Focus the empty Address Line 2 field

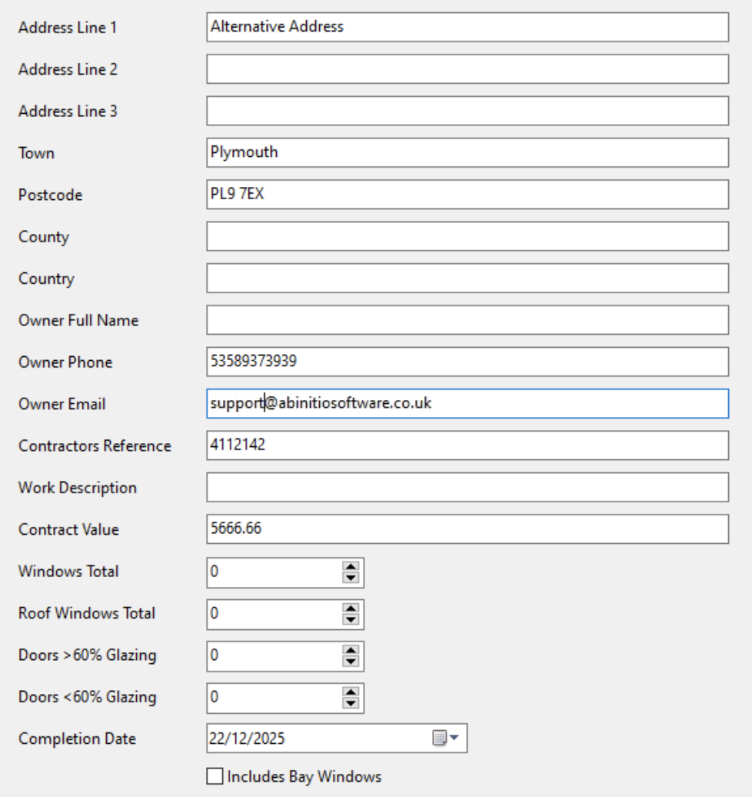[467, 69]
